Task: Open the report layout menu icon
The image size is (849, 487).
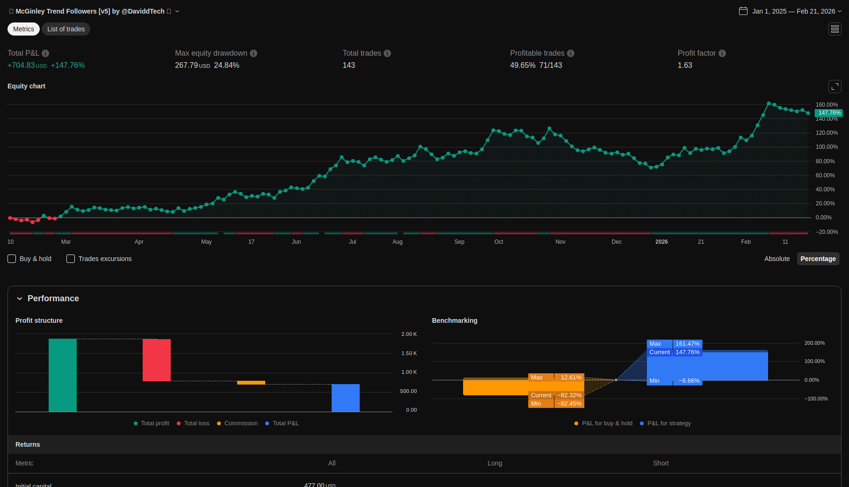Action: [834, 29]
